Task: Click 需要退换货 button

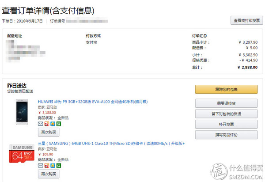Action: (x=226, y=103)
